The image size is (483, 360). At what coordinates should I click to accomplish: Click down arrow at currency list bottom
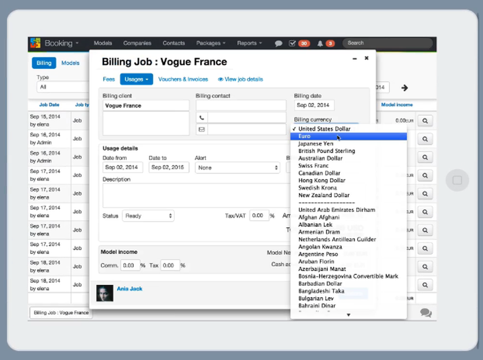pos(348,315)
